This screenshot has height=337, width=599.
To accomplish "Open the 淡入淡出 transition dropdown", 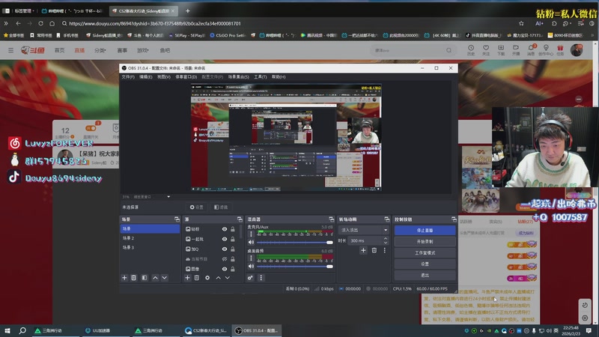I will pos(364,230).
